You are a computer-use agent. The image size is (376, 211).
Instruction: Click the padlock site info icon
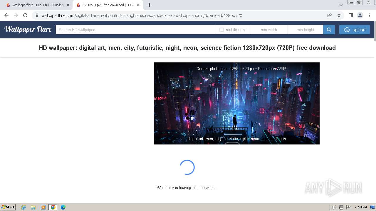point(37,16)
